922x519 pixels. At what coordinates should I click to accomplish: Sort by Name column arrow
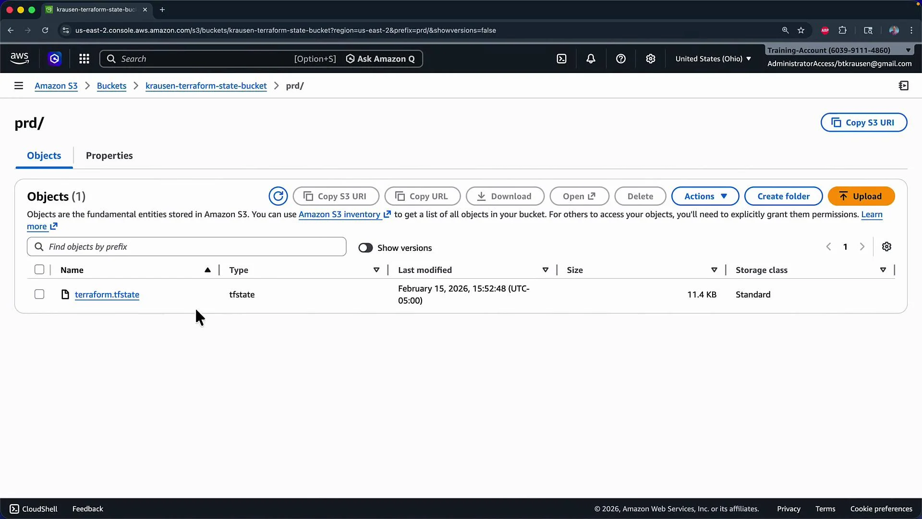click(207, 270)
